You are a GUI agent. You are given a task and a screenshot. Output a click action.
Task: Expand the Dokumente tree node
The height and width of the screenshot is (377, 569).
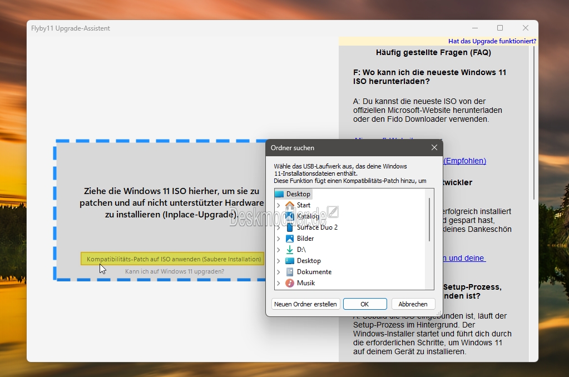click(x=278, y=272)
